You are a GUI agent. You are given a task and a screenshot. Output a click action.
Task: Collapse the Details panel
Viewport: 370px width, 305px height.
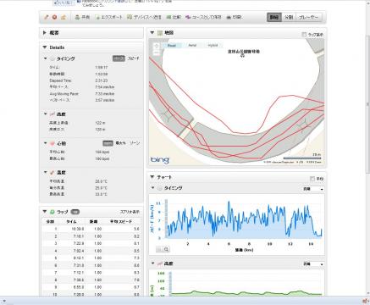click(45, 47)
